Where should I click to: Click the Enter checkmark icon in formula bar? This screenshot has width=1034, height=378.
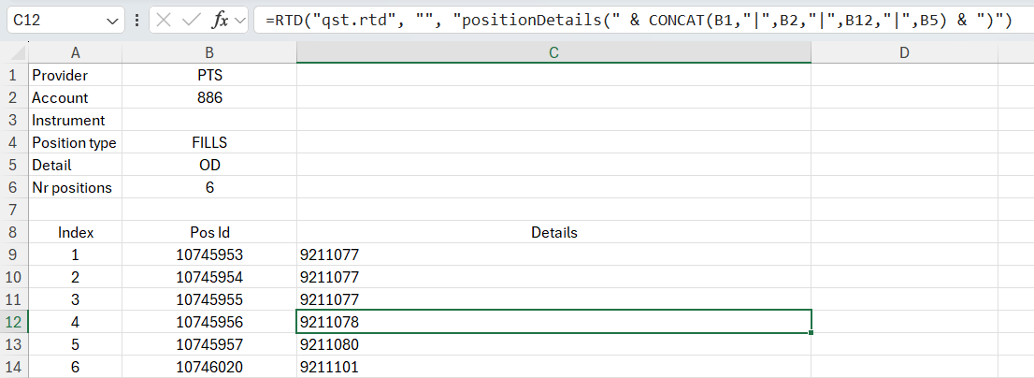coord(192,21)
